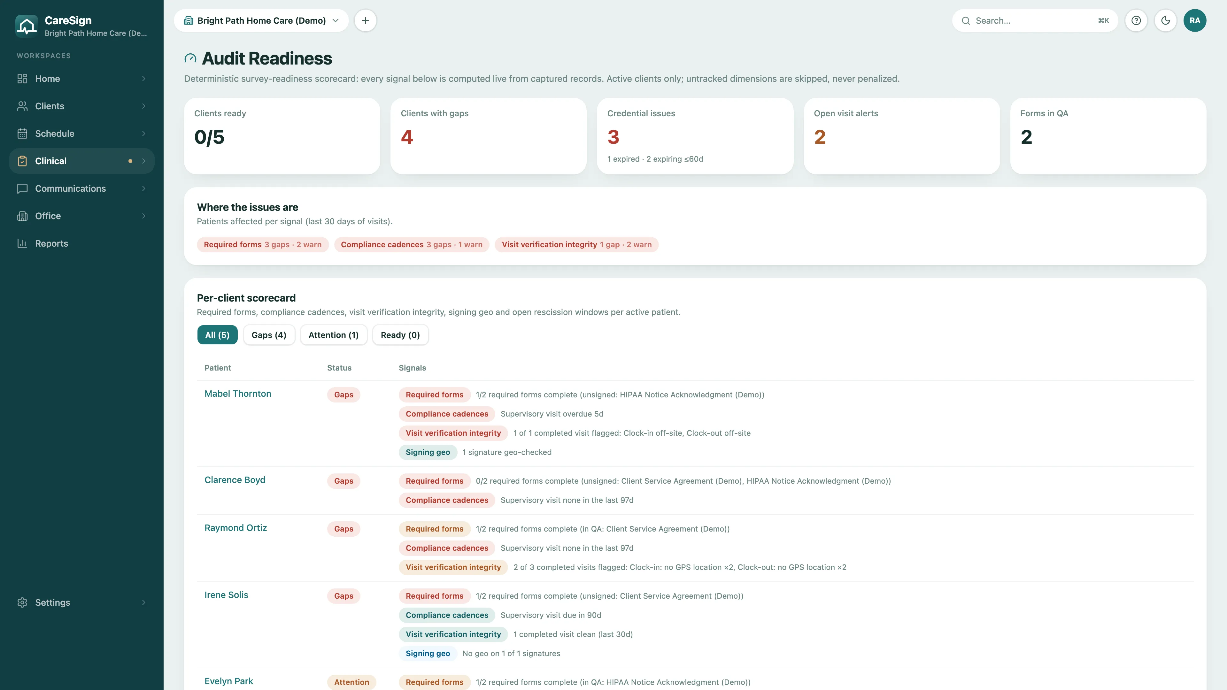
Task: Click the Compliance cadences 3 gaps chip
Action: point(412,245)
